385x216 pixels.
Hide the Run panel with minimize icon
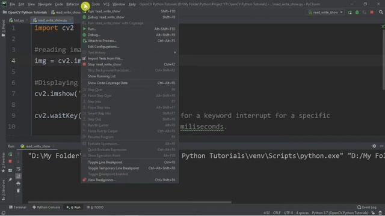pos(381,146)
